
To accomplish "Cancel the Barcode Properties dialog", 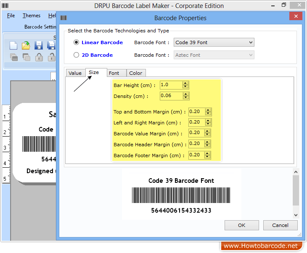I will (280, 225).
